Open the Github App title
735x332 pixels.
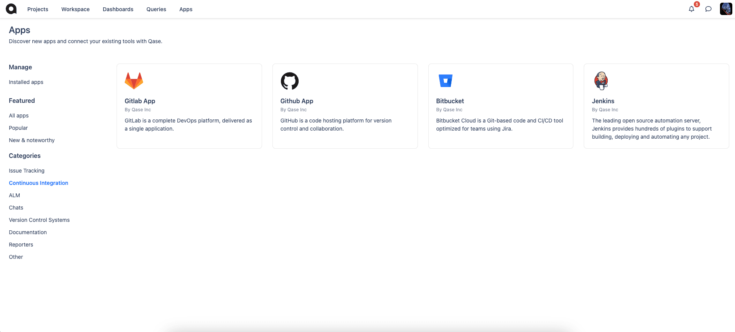tap(297, 101)
